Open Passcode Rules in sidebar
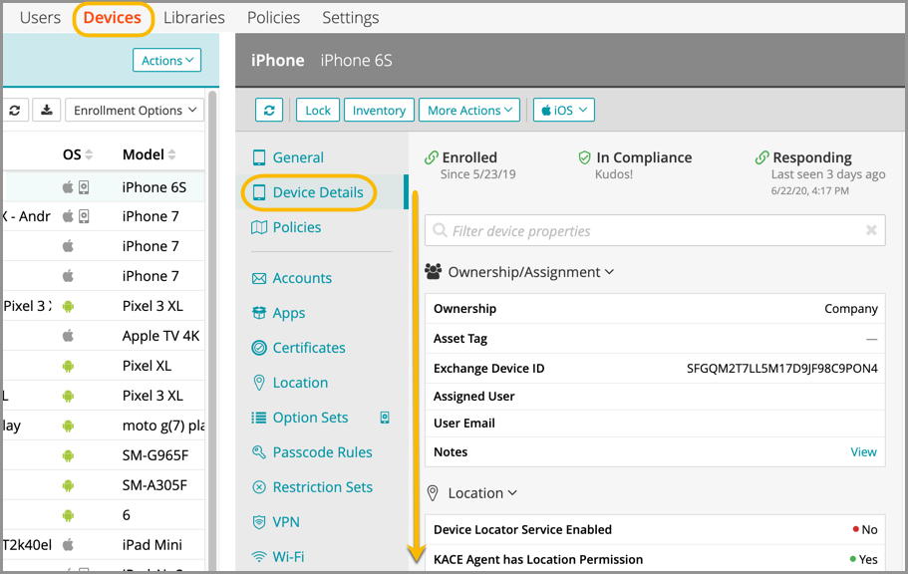Image resolution: width=908 pixels, height=574 pixels. (x=321, y=452)
